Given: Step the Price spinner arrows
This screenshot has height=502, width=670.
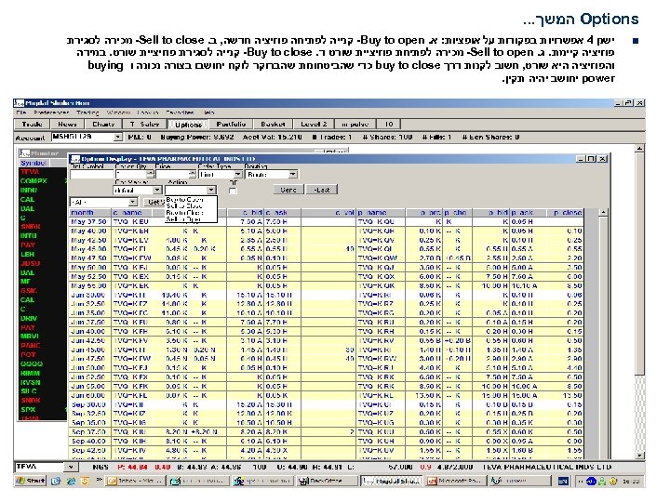Looking at the screenshot, I should 193,175.
